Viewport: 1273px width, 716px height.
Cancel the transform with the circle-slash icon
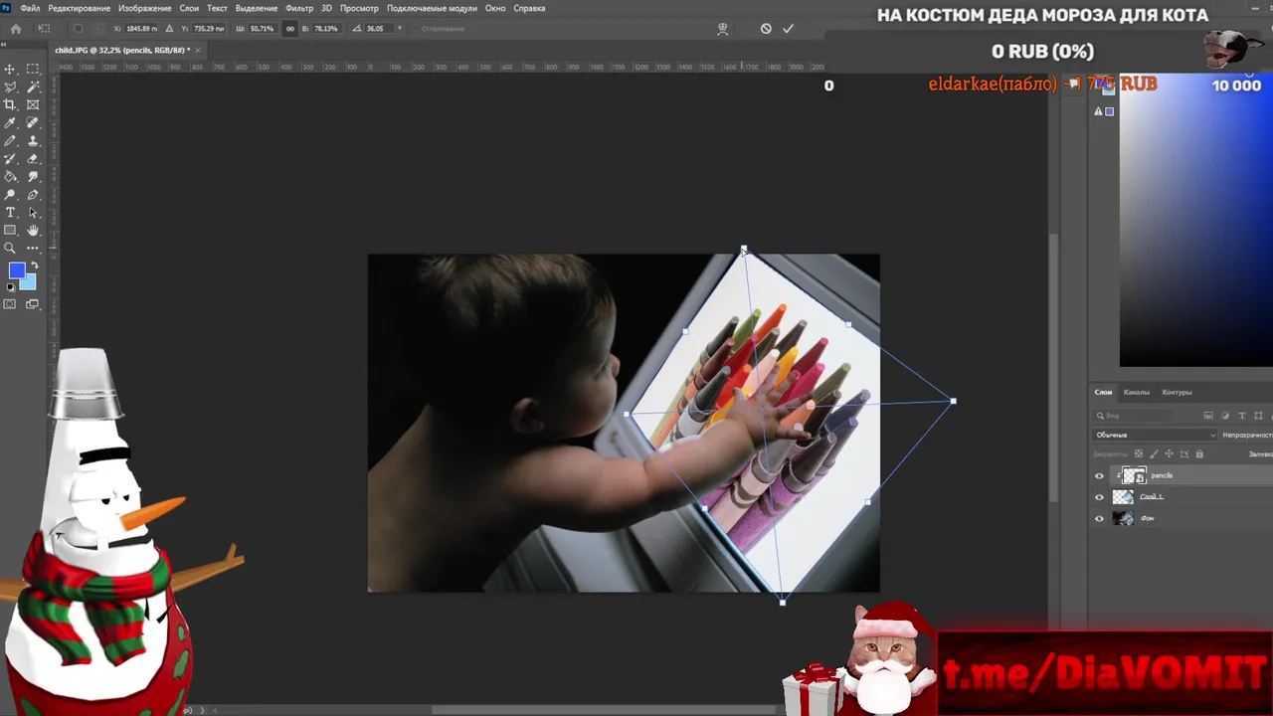[766, 29]
